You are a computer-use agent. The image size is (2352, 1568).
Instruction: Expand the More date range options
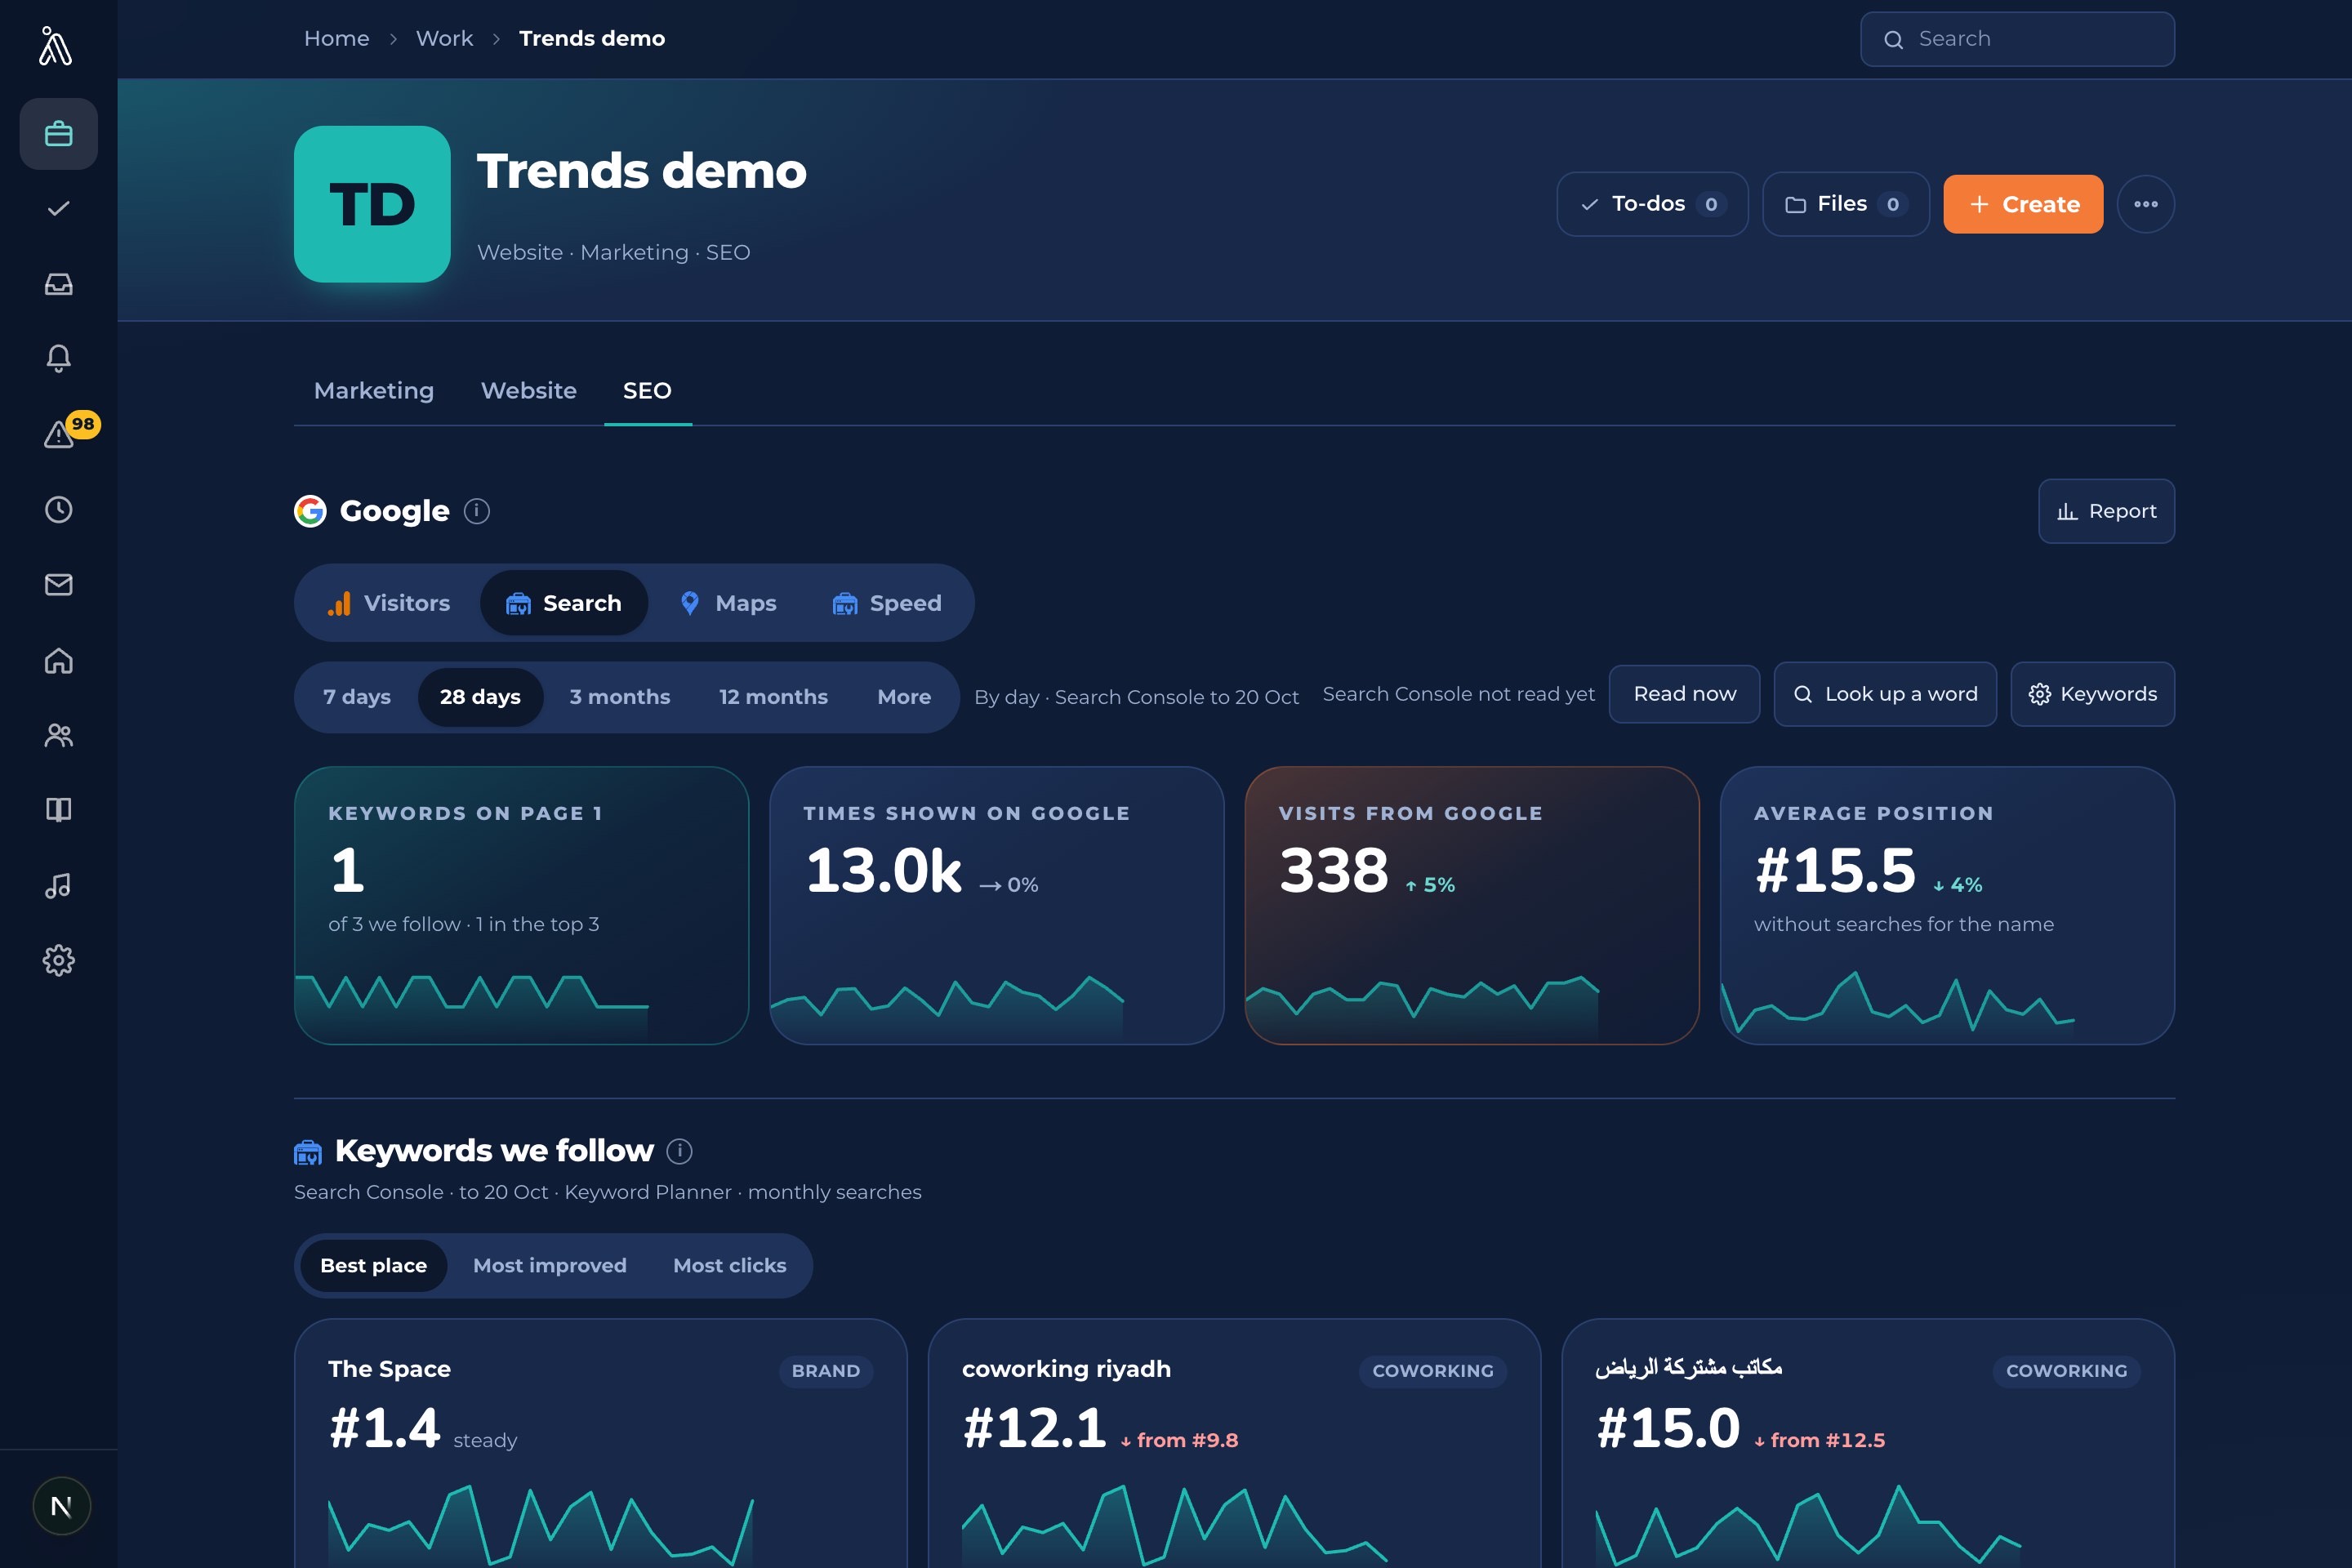pyautogui.click(x=904, y=697)
